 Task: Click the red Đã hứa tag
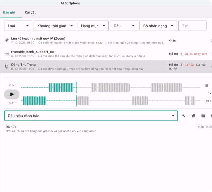(x=189, y=65)
